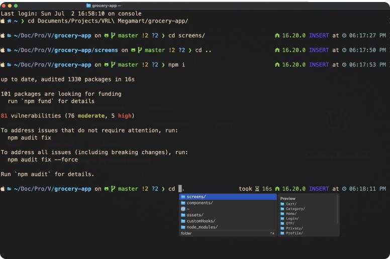Image resolution: width=390 pixels, height=259 pixels.
Task: Click the 'Login/' entry in the Preview list
Action: (x=289, y=219)
